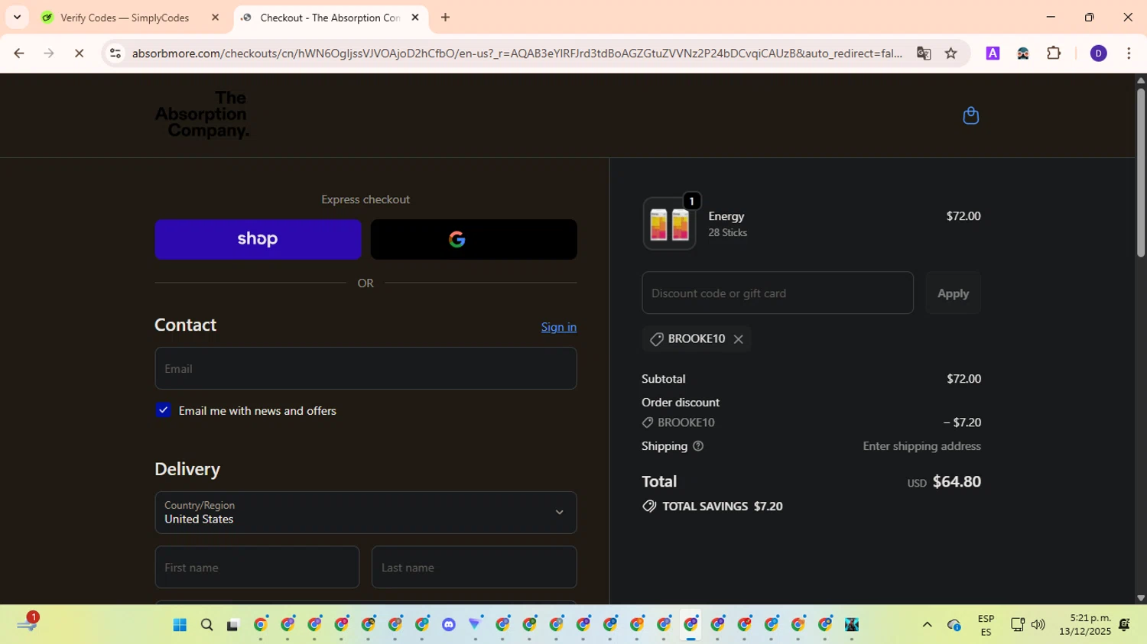Click the Energy product name
The height and width of the screenshot is (644, 1147).
[726, 216]
